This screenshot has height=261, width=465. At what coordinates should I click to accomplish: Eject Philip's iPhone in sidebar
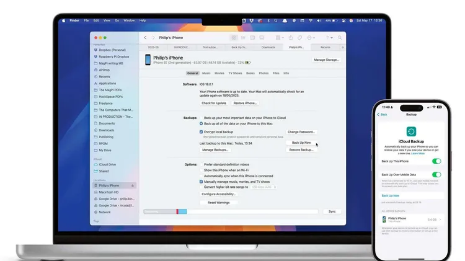(x=133, y=185)
